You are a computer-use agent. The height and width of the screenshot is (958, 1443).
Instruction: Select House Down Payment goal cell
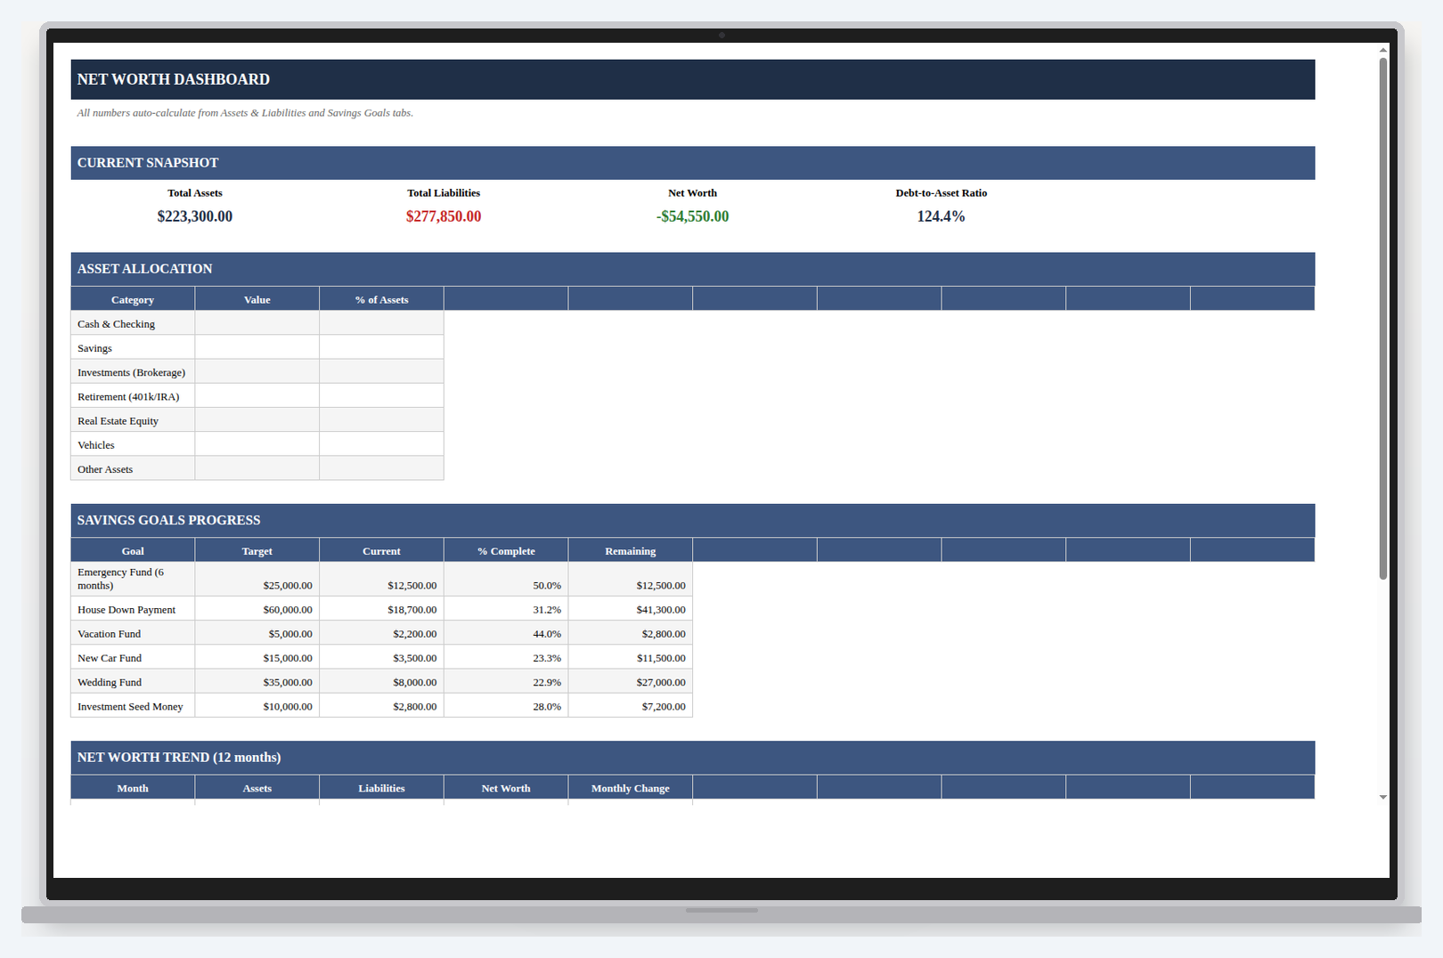tap(133, 609)
